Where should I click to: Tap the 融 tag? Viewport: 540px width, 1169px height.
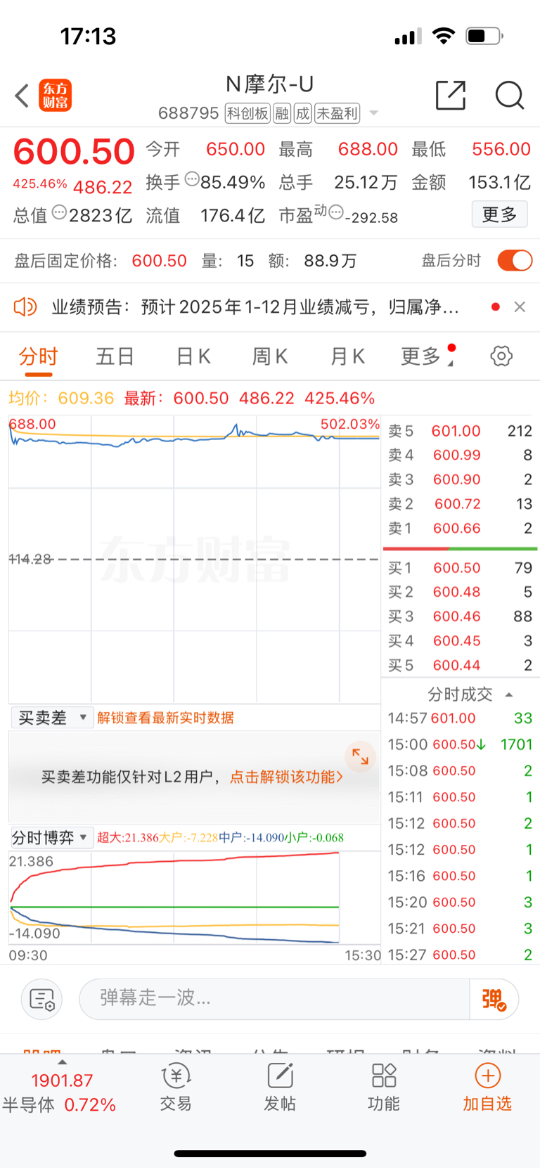(x=282, y=113)
